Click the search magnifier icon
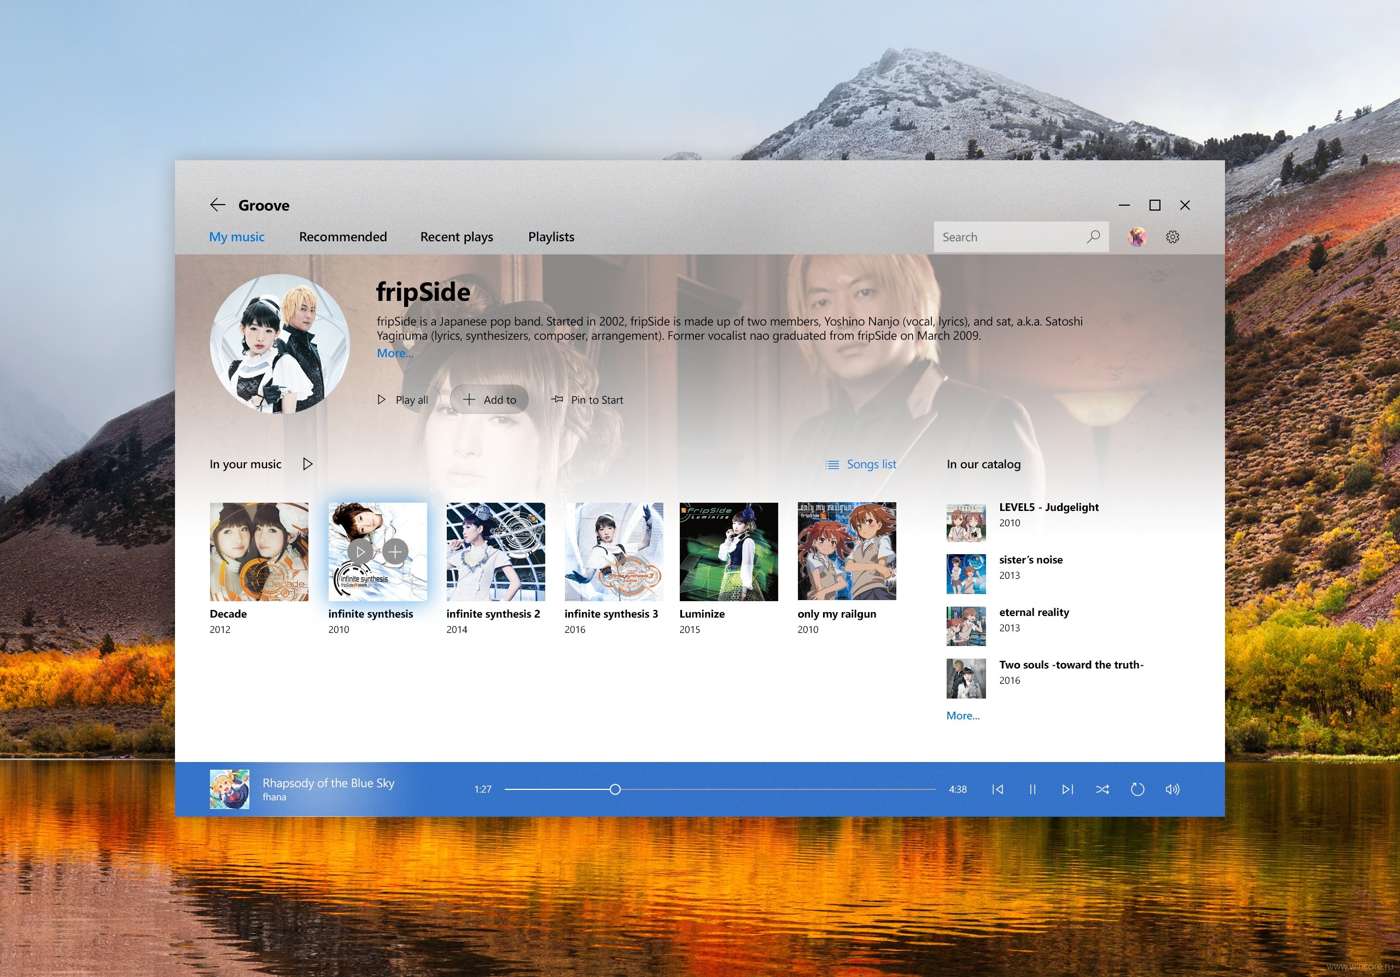The height and width of the screenshot is (977, 1400). click(1093, 237)
